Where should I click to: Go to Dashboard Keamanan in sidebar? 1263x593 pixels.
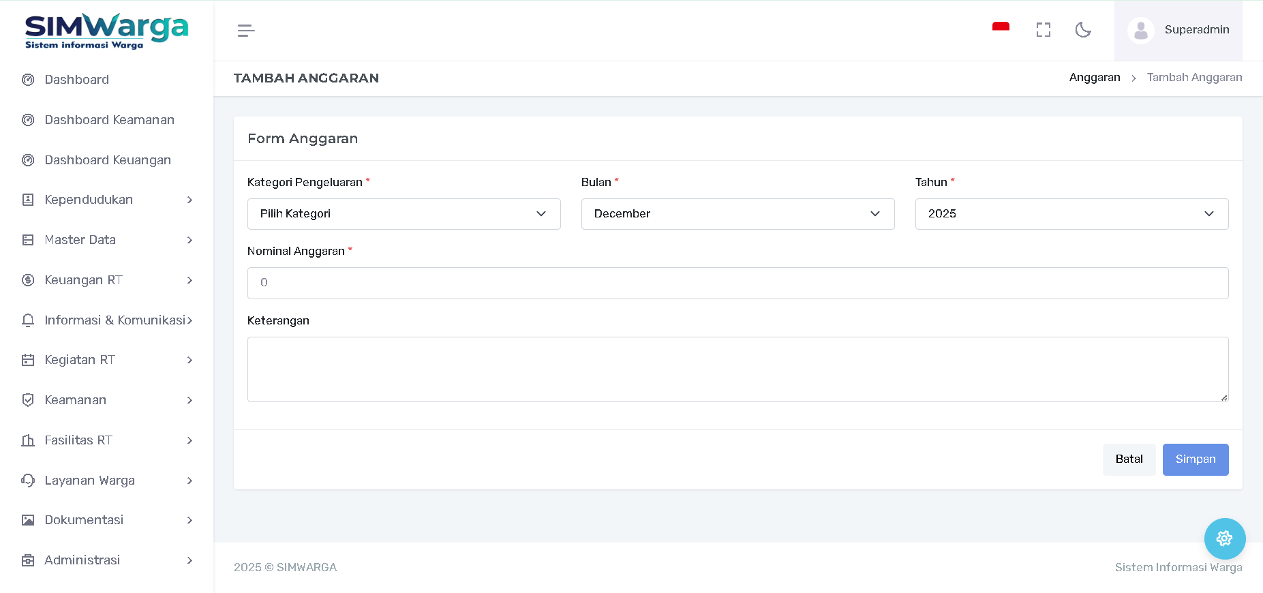[x=109, y=120]
